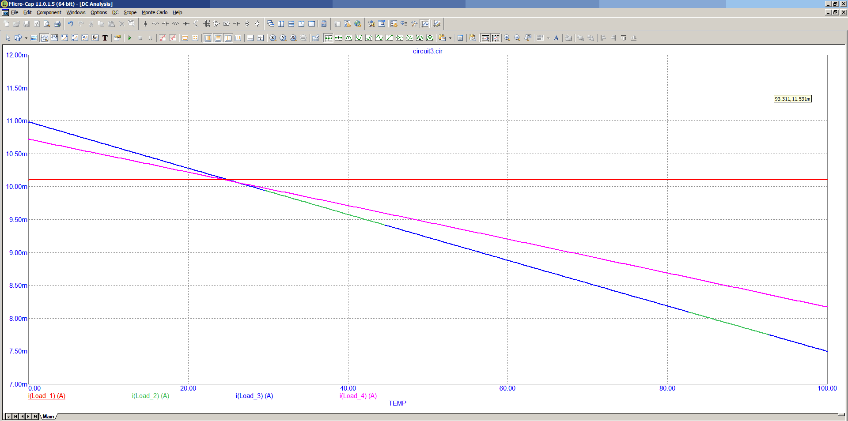Click the green Run analysis play button

pyautogui.click(x=130, y=38)
